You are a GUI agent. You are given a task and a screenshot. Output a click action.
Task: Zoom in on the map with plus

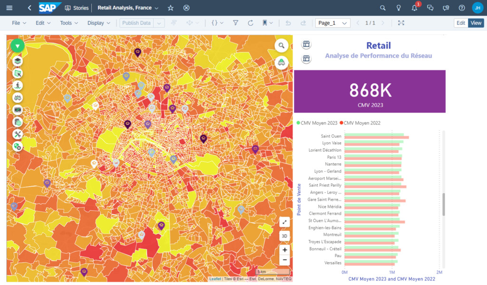284,250
